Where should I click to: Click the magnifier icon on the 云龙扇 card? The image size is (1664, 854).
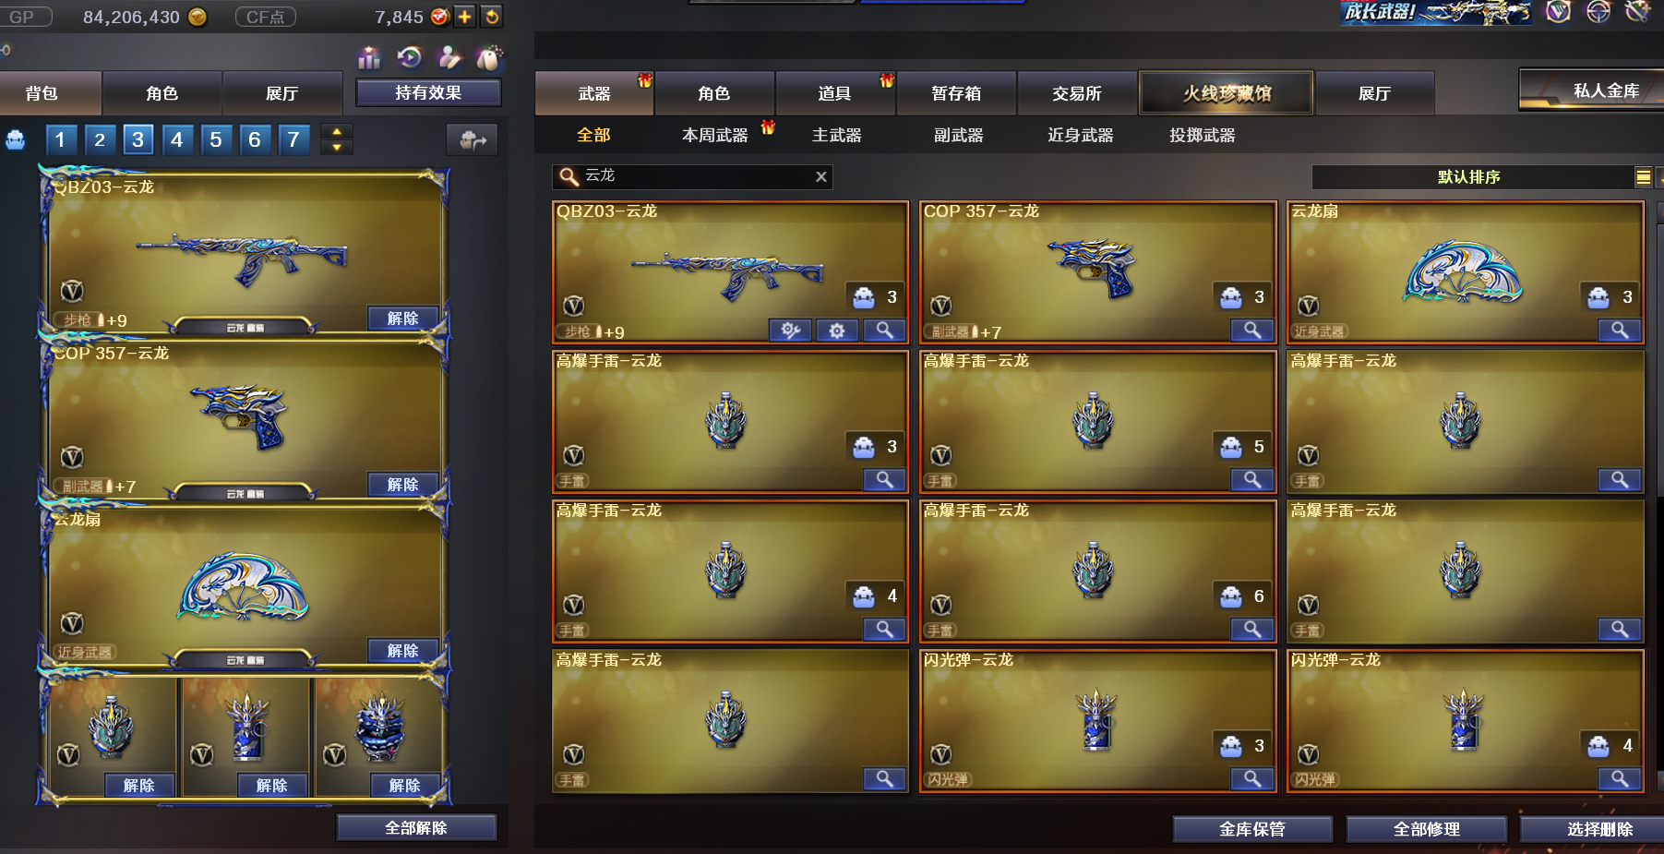1619,331
